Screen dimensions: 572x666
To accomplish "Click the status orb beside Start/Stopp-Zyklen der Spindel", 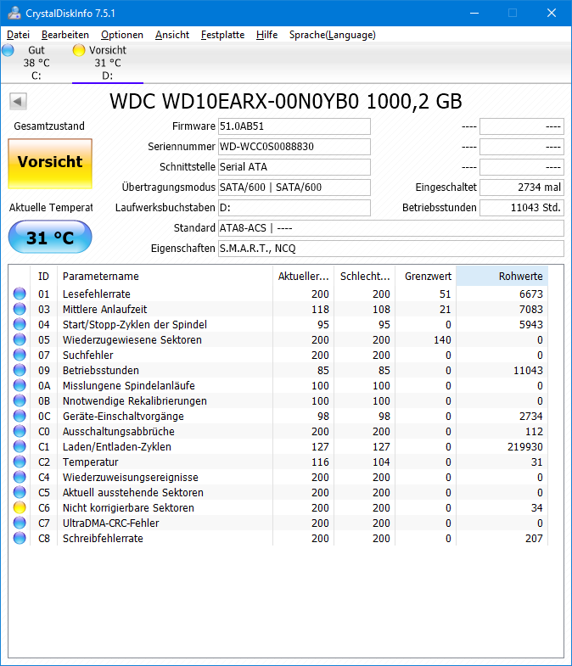I will point(20,324).
